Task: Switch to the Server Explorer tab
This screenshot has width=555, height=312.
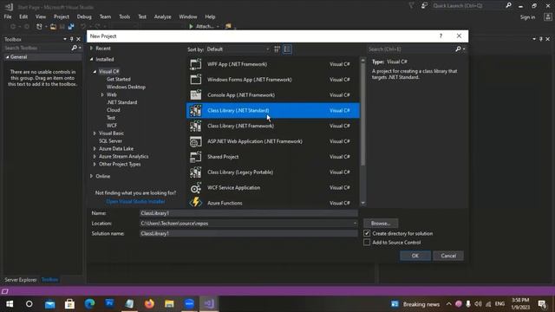Action: [21, 279]
